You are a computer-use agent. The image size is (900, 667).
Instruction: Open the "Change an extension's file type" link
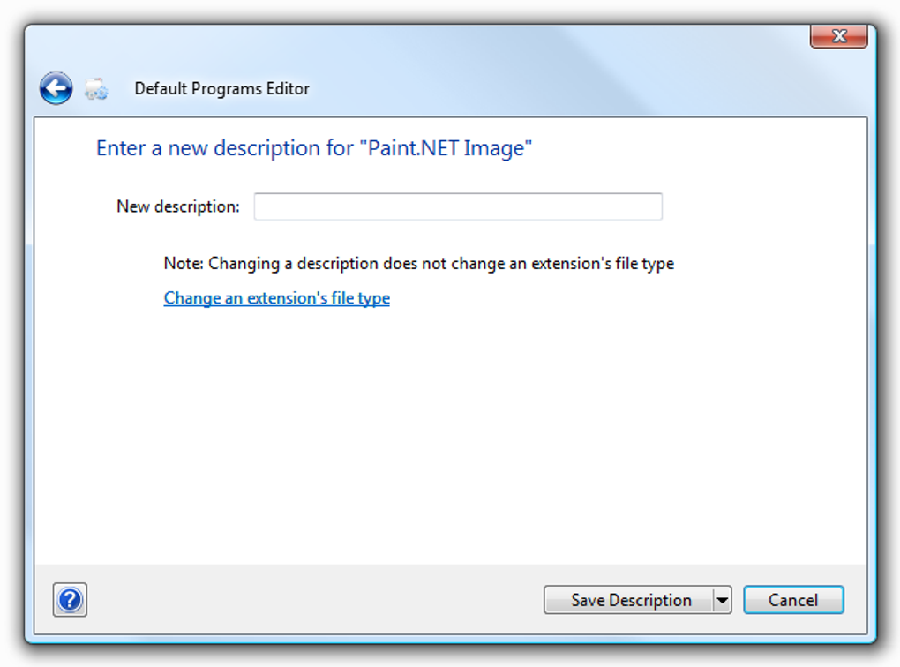pos(276,298)
